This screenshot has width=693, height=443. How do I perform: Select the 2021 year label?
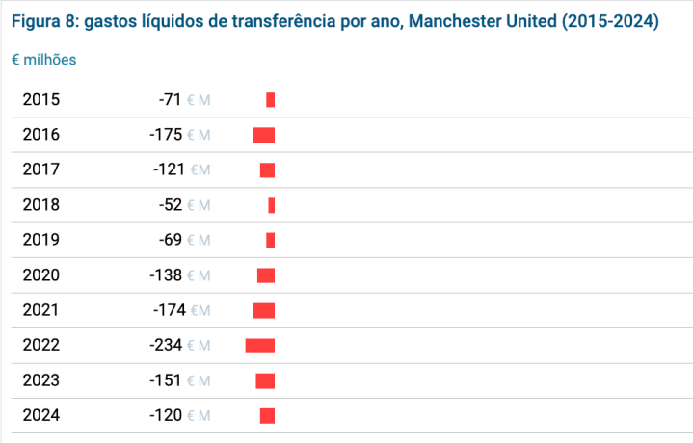click(40, 309)
